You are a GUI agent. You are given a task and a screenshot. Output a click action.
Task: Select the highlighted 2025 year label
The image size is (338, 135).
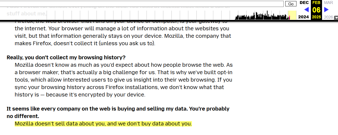316,17
